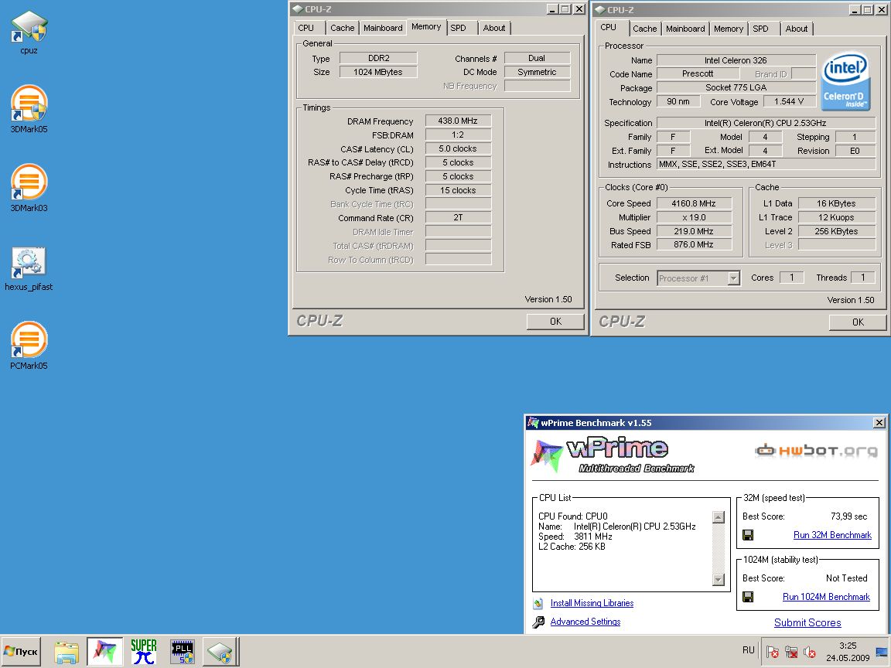Open the Advanced Settings link
This screenshot has height=668, width=891.
click(x=585, y=622)
